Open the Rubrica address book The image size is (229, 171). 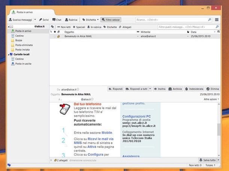[x=72, y=19]
